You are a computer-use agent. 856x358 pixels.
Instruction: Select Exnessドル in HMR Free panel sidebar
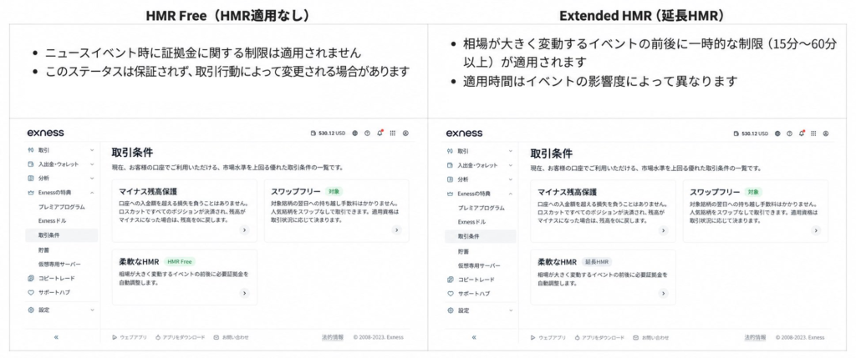click(x=53, y=221)
